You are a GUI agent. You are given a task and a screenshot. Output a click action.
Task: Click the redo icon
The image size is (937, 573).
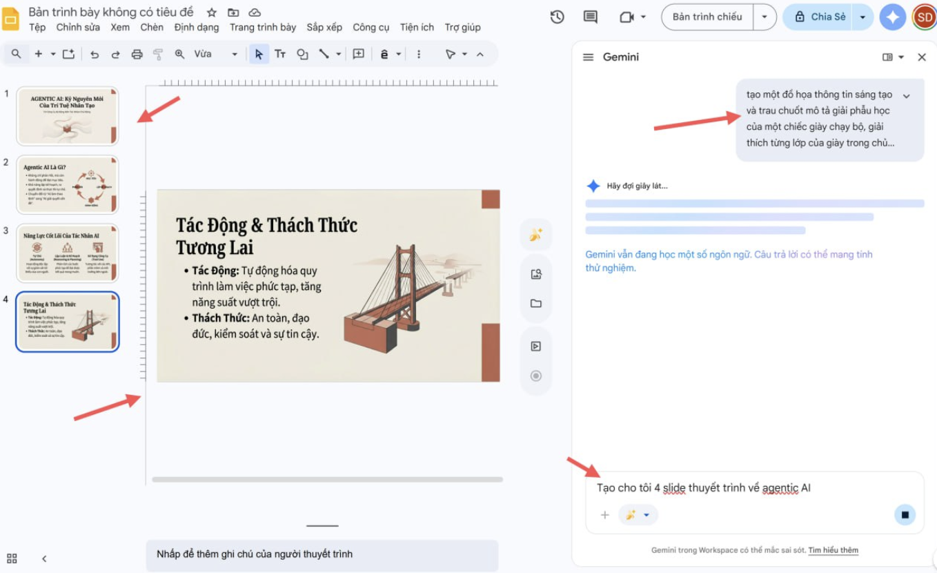[115, 53]
